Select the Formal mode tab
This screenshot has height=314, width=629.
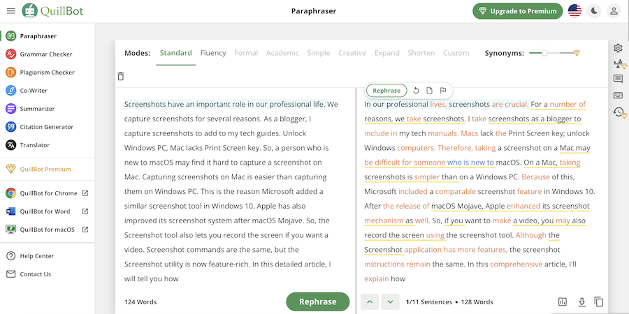click(x=246, y=53)
